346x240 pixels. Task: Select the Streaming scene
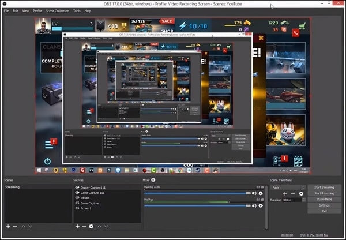click(38, 187)
